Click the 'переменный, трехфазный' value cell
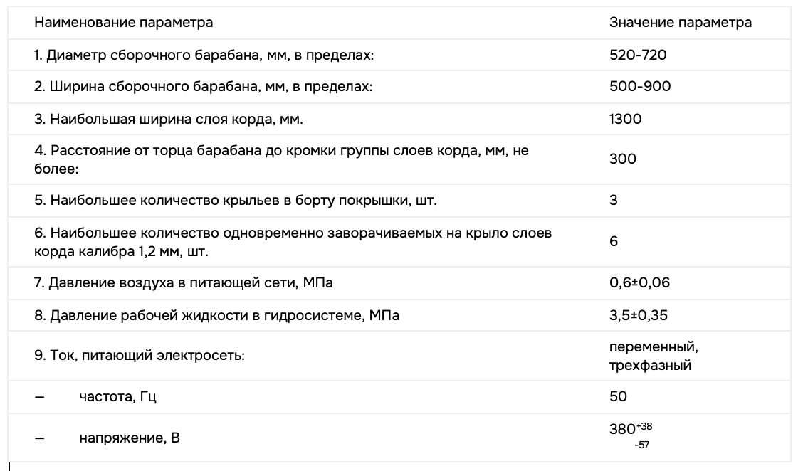Image resolution: width=803 pixels, height=471 pixels. coord(650,356)
